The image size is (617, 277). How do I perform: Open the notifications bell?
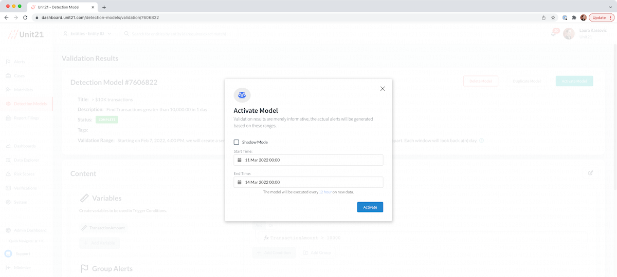pos(554,34)
